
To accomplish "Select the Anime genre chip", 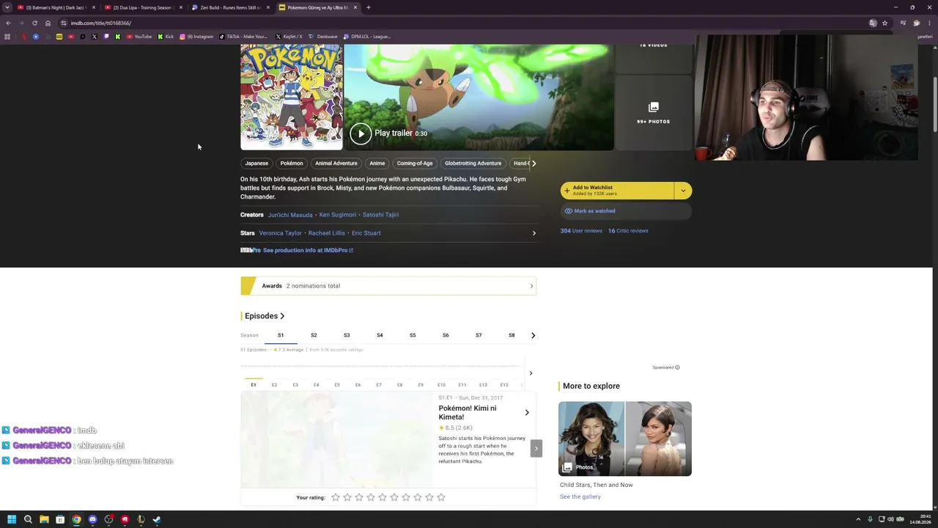I will 377,164.
